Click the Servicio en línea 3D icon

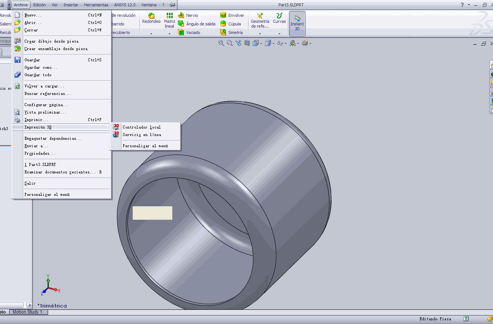(116, 135)
